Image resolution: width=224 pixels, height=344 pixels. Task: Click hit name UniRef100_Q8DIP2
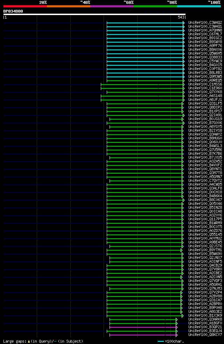205,108
